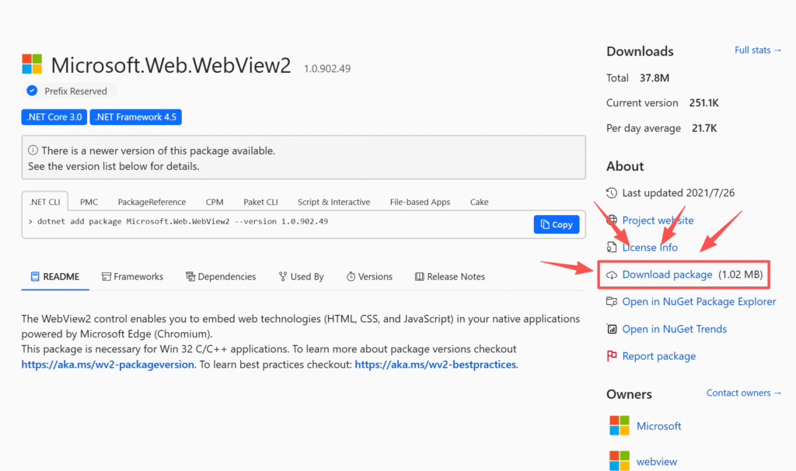Click the Download package link
The image size is (796, 471).
(667, 275)
